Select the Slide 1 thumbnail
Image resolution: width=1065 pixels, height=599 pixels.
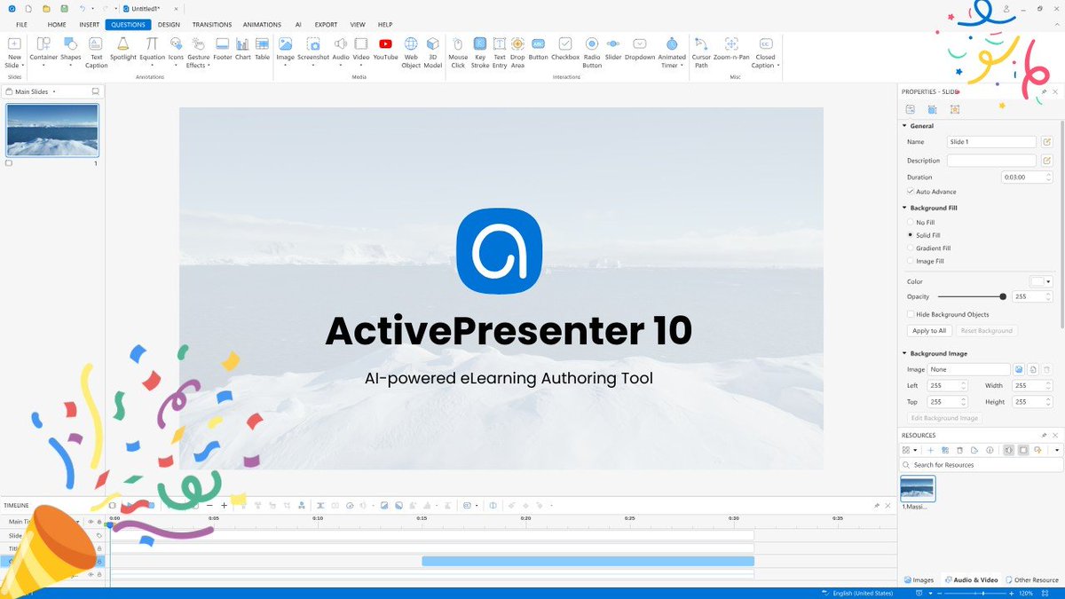point(52,130)
